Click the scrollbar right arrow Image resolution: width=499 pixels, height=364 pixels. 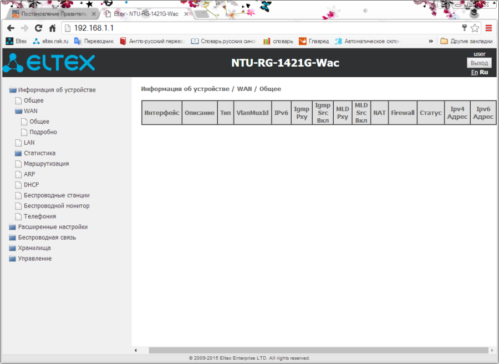[492, 350]
